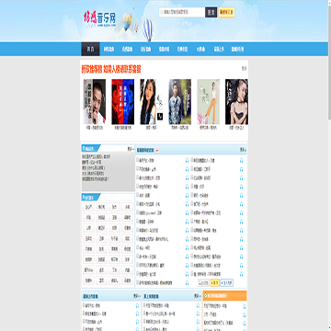Viewport: 331px width, 331px height.
Task: Tick the checkbox of the first song in the left column
Action: pyautogui.click(x=137, y=160)
